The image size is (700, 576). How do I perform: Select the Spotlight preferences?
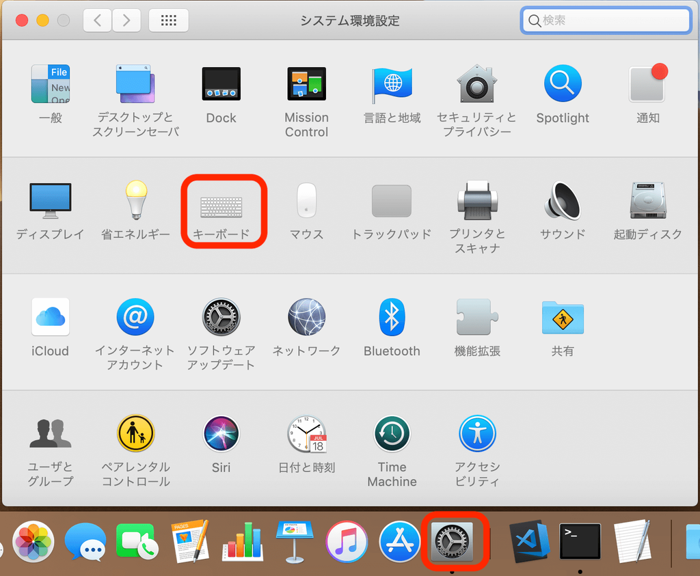[562, 84]
